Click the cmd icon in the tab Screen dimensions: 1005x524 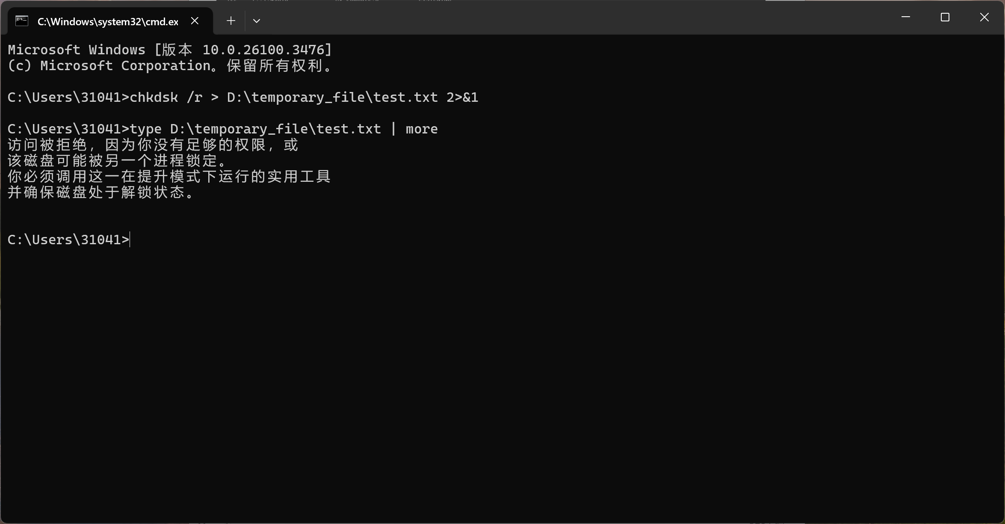[x=22, y=21]
